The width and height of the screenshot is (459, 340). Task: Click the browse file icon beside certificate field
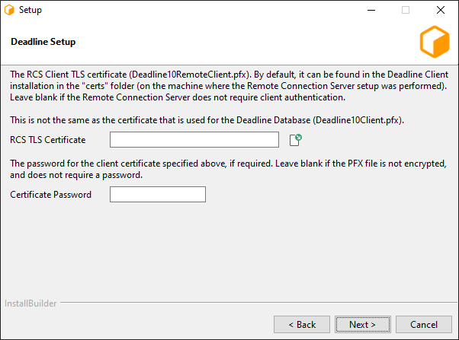click(x=296, y=139)
